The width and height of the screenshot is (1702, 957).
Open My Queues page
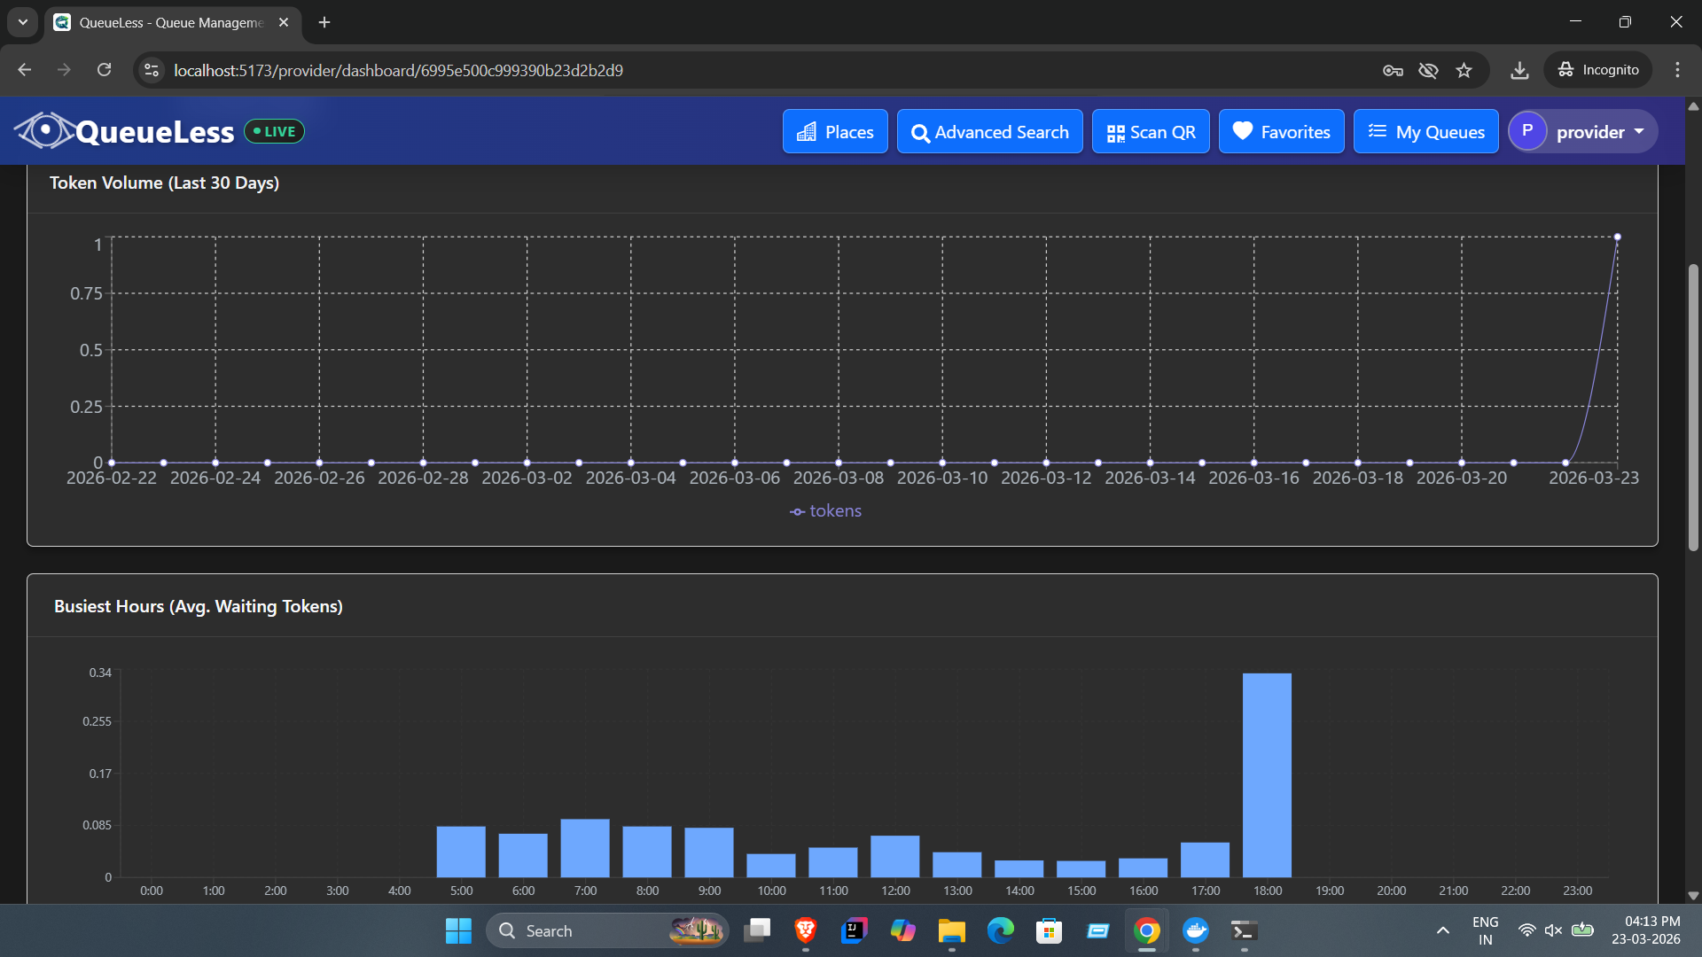tap(1425, 132)
